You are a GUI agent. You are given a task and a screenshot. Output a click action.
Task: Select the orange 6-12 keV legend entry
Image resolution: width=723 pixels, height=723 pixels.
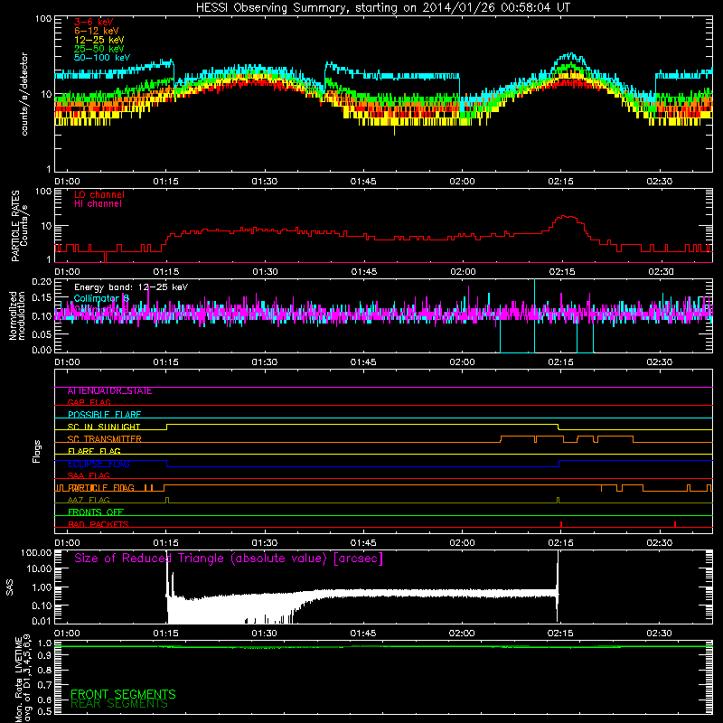[x=97, y=31]
